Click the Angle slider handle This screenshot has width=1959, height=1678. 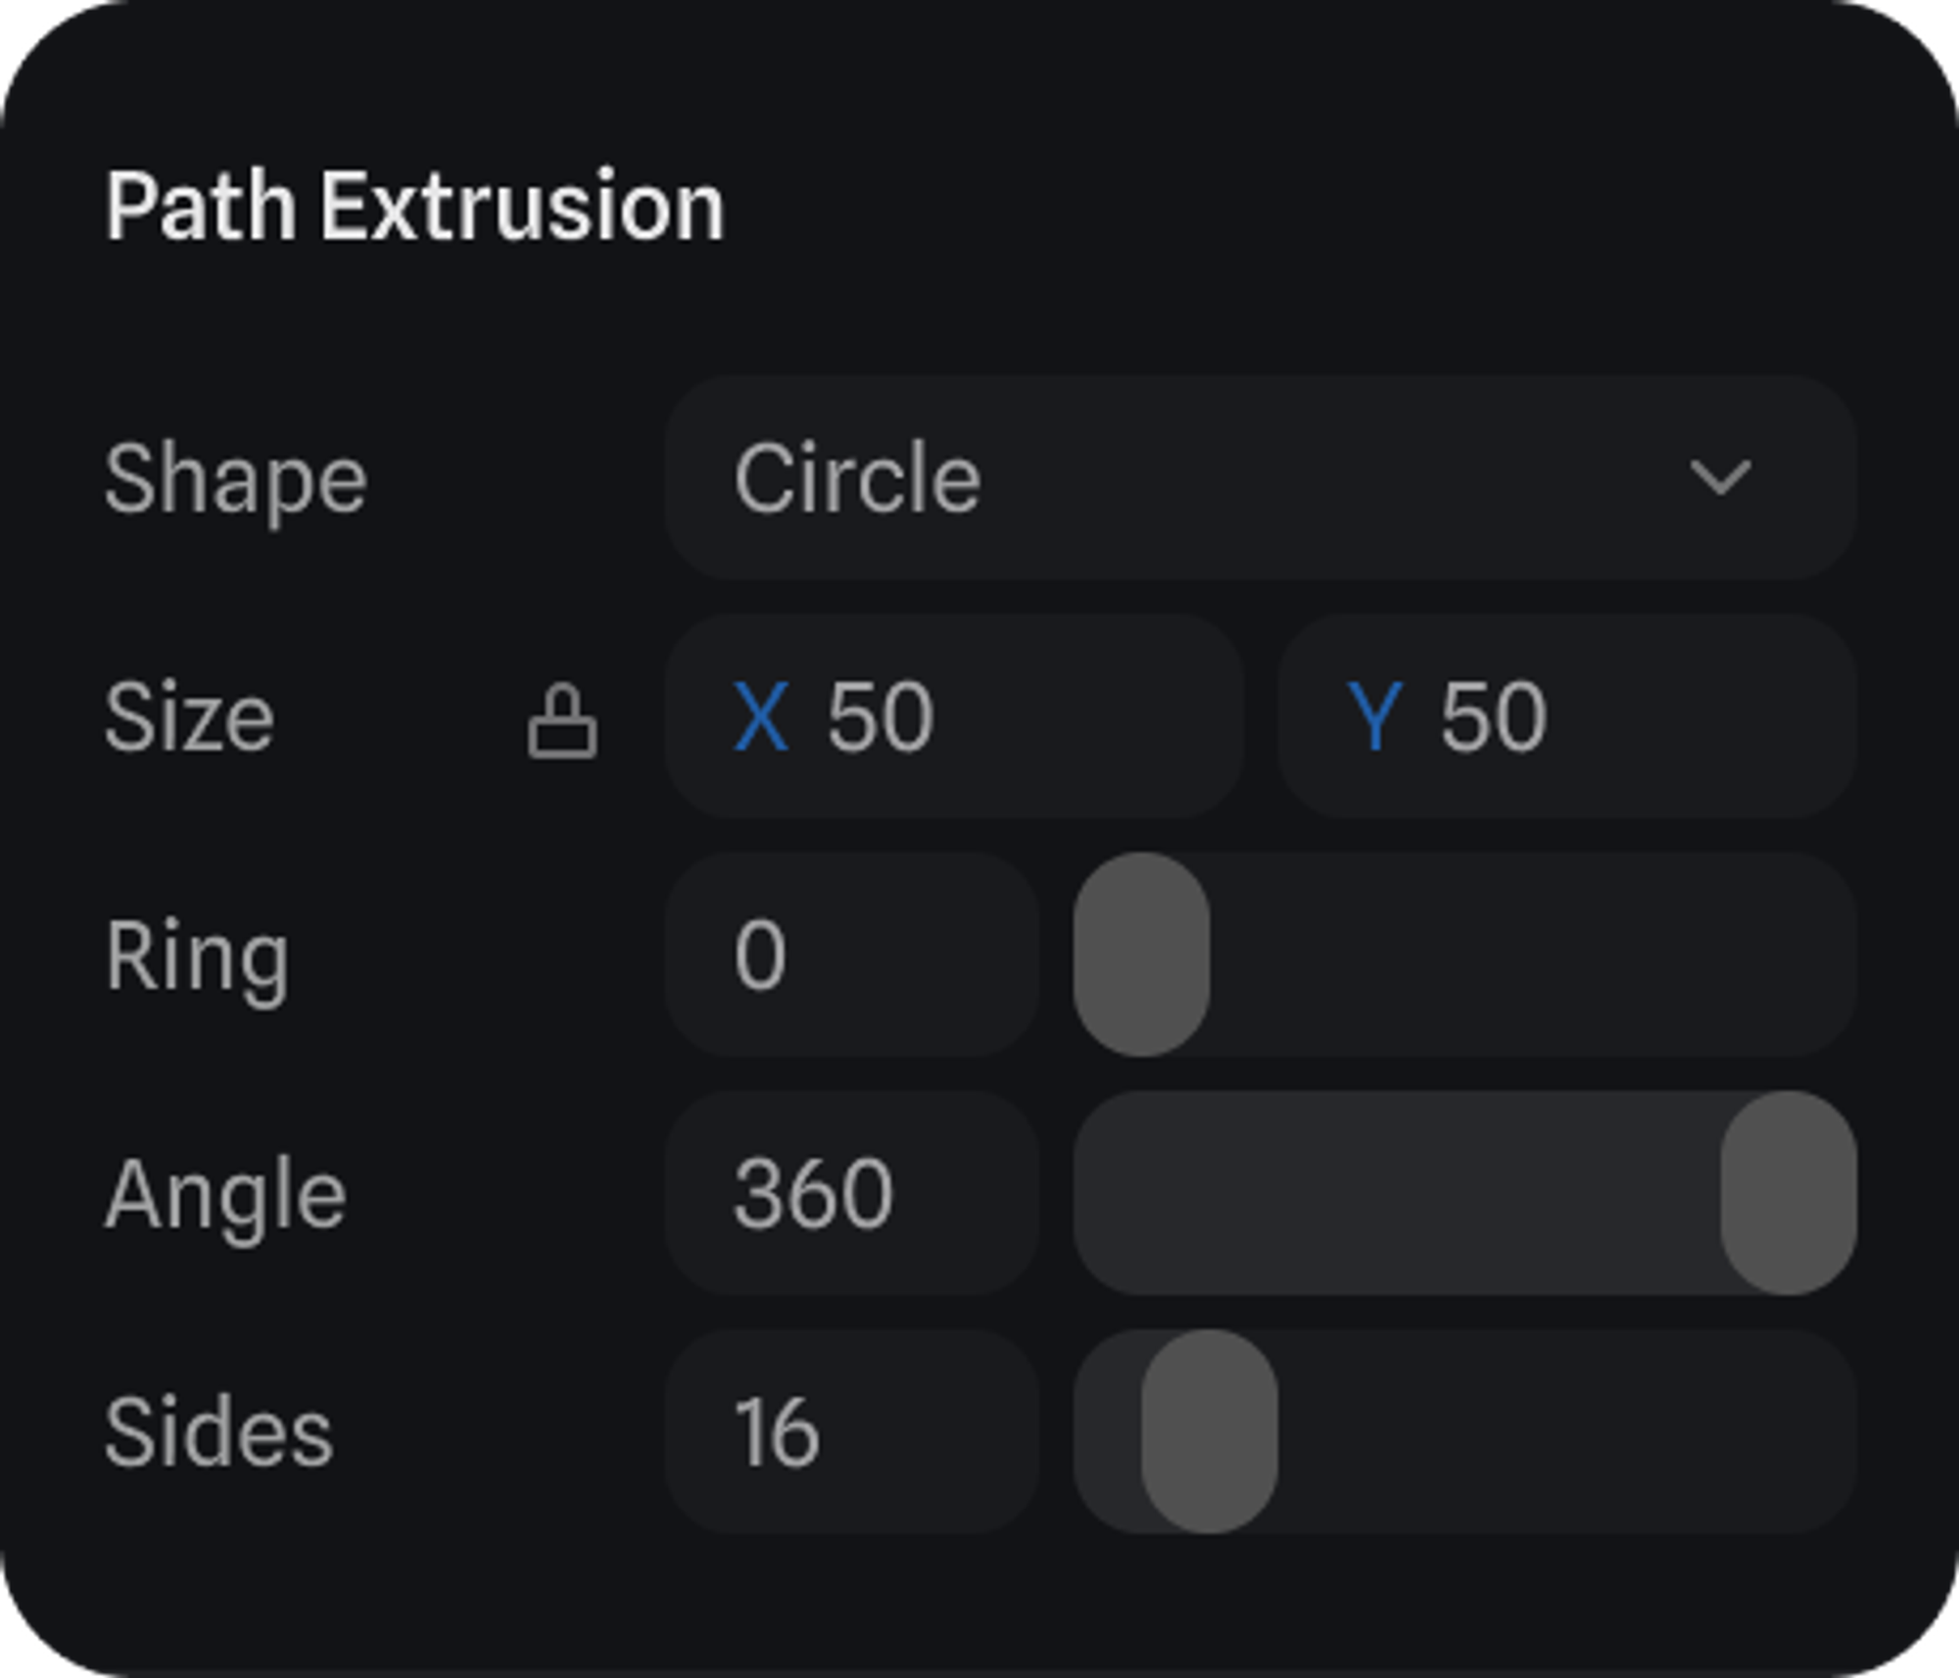pos(1789,1193)
